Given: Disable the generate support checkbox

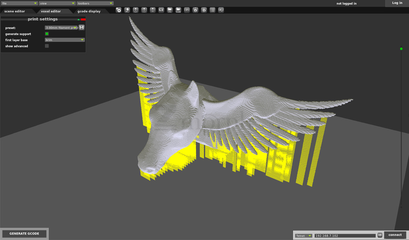Looking at the screenshot, I should tap(47, 34).
